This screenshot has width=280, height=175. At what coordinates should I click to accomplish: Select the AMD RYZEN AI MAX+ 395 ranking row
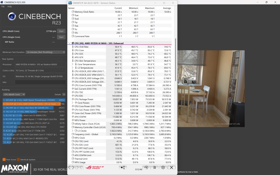pyautogui.click(x=34, y=104)
